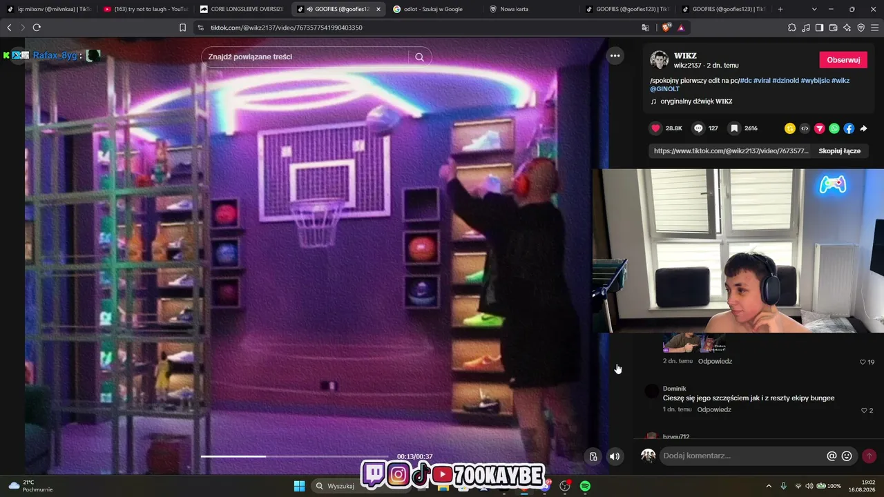Reply to Dominik's comment via Odpowiedz

714,409
